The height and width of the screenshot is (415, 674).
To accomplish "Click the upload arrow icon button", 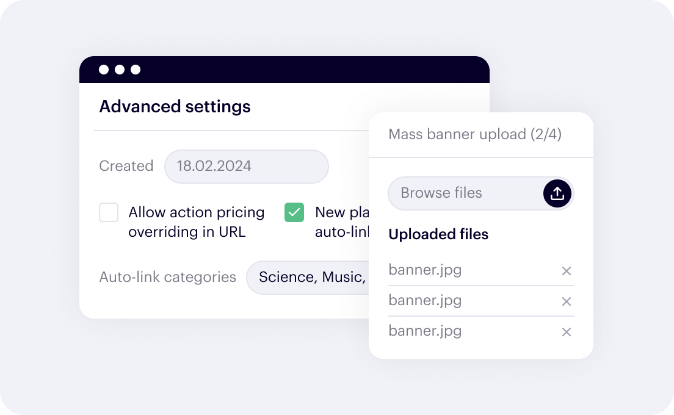I will [x=557, y=193].
